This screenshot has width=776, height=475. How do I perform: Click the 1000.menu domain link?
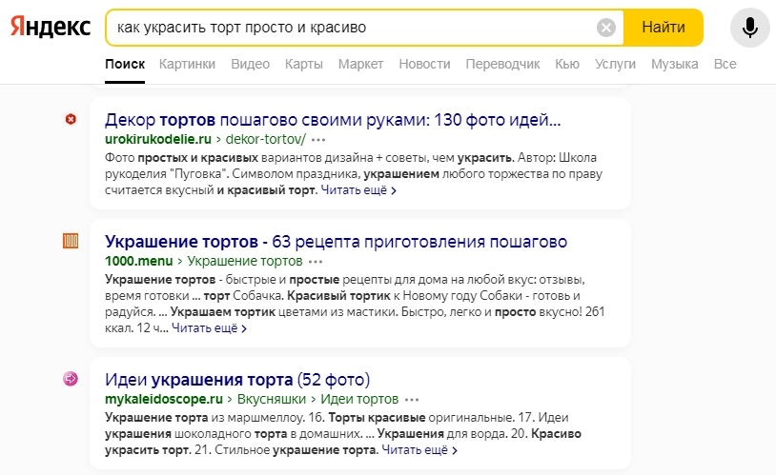[139, 261]
